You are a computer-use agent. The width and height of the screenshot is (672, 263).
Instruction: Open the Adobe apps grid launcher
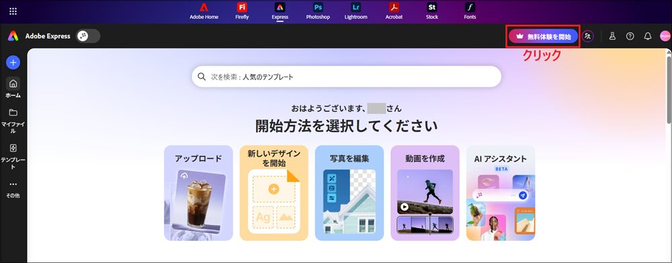pyautogui.click(x=13, y=11)
